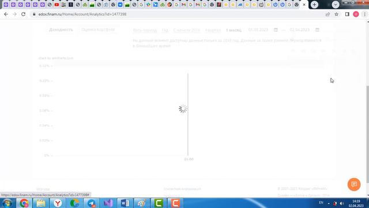Open Telegram from the taskbar
The height and width of the screenshot is (208, 369).
tap(92, 203)
